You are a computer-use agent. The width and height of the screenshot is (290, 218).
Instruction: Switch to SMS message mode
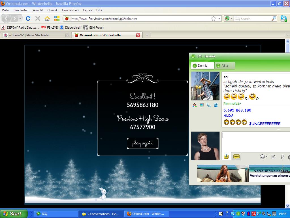(236, 156)
